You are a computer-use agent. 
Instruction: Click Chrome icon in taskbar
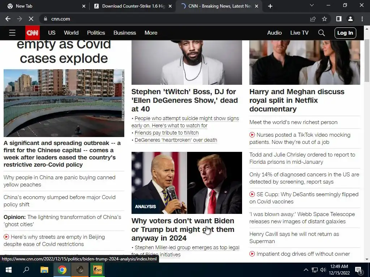click(62, 270)
